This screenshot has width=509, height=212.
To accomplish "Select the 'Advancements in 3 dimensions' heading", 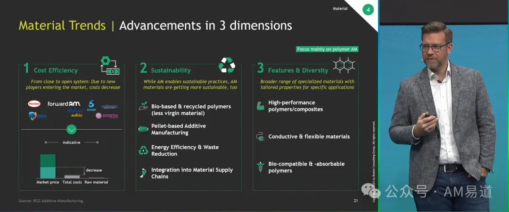I will (x=205, y=25).
